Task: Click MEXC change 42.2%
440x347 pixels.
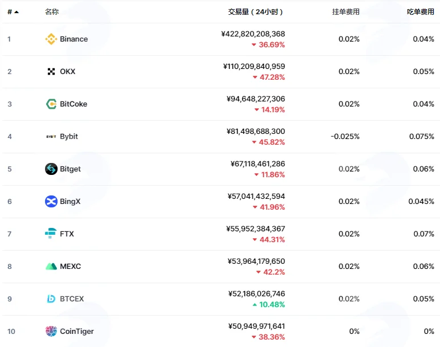Action: coord(271,272)
